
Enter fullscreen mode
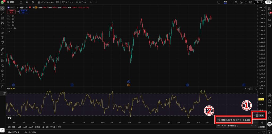pos(246,2)
